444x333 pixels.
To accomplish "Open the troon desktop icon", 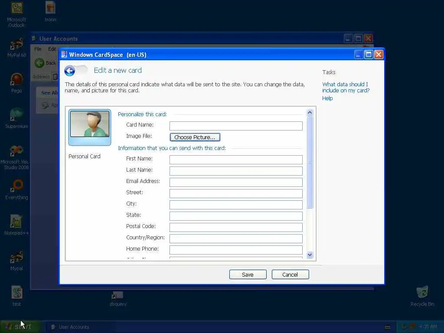I will [x=50, y=12].
